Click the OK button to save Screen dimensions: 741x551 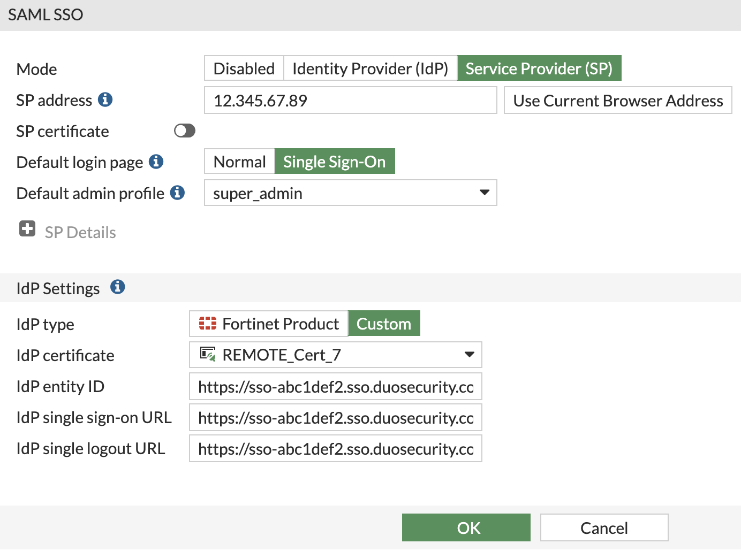(x=466, y=527)
